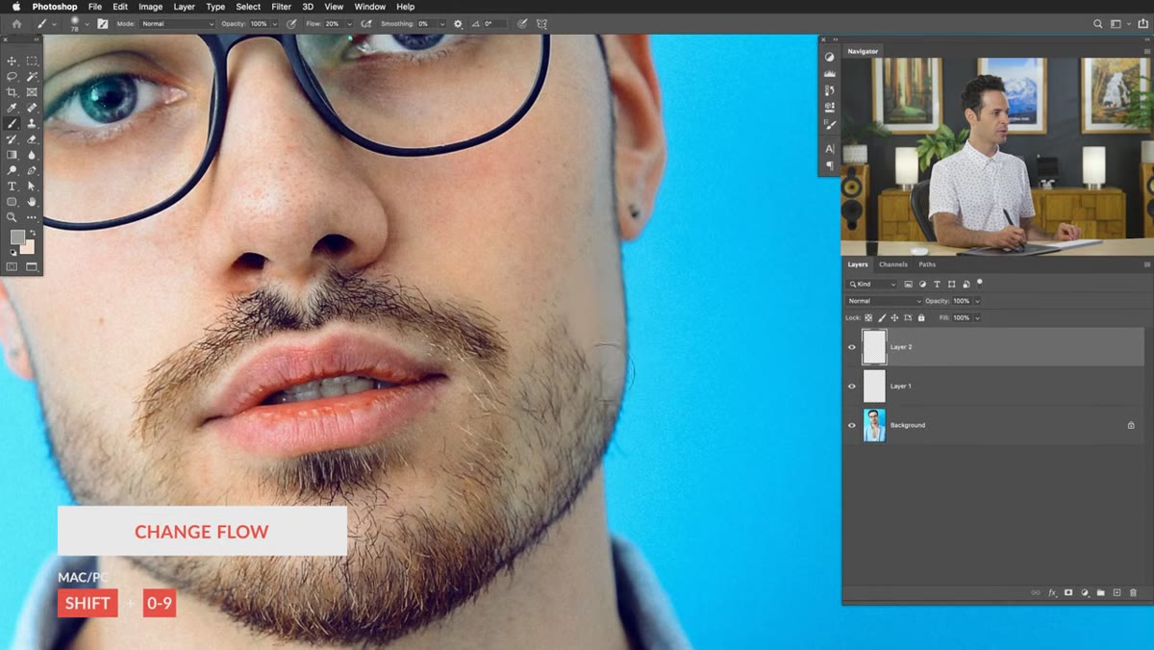Select the Crop tool
This screenshot has width=1154, height=650.
tap(13, 92)
